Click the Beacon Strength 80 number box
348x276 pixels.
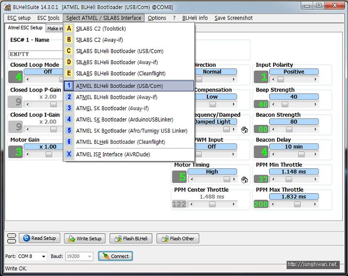(261, 129)
